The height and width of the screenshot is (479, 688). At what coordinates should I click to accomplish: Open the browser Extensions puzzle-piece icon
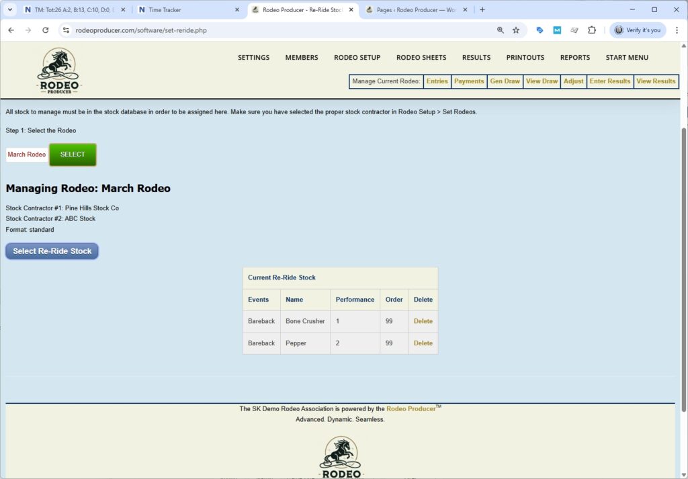click(592, 30)
